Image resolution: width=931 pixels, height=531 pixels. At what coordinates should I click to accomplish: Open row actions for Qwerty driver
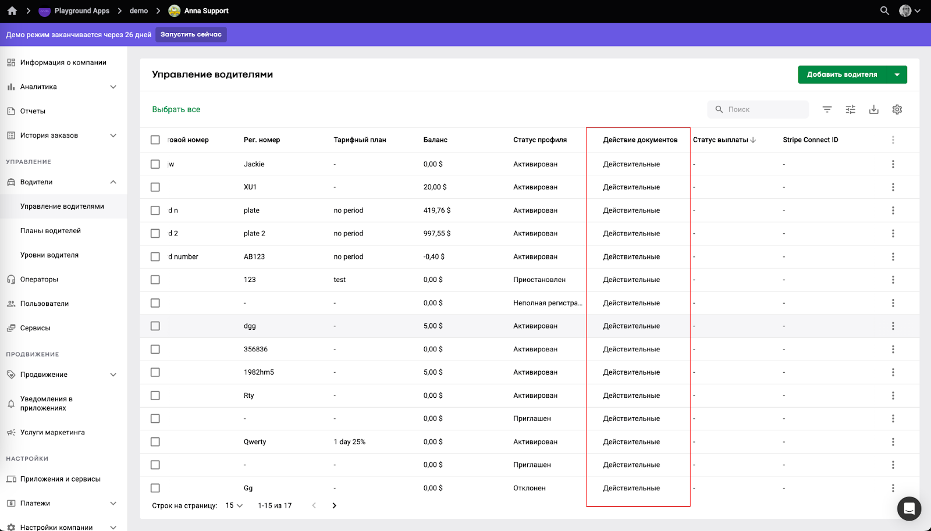point(893,442)
